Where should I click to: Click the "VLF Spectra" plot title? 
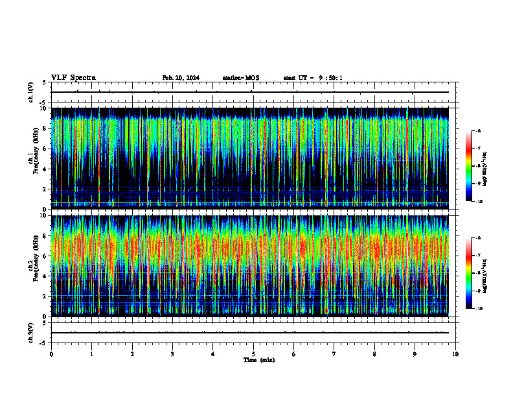73,78
